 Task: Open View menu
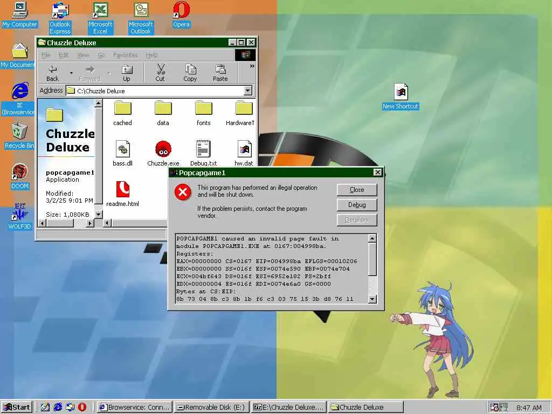click(83, 55)
